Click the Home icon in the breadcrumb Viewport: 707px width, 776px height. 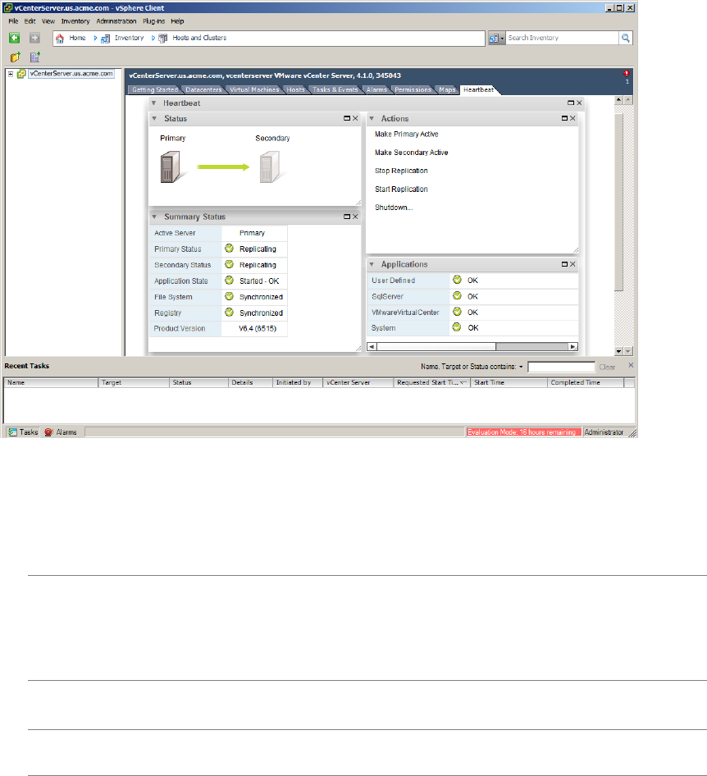[60, 38]
